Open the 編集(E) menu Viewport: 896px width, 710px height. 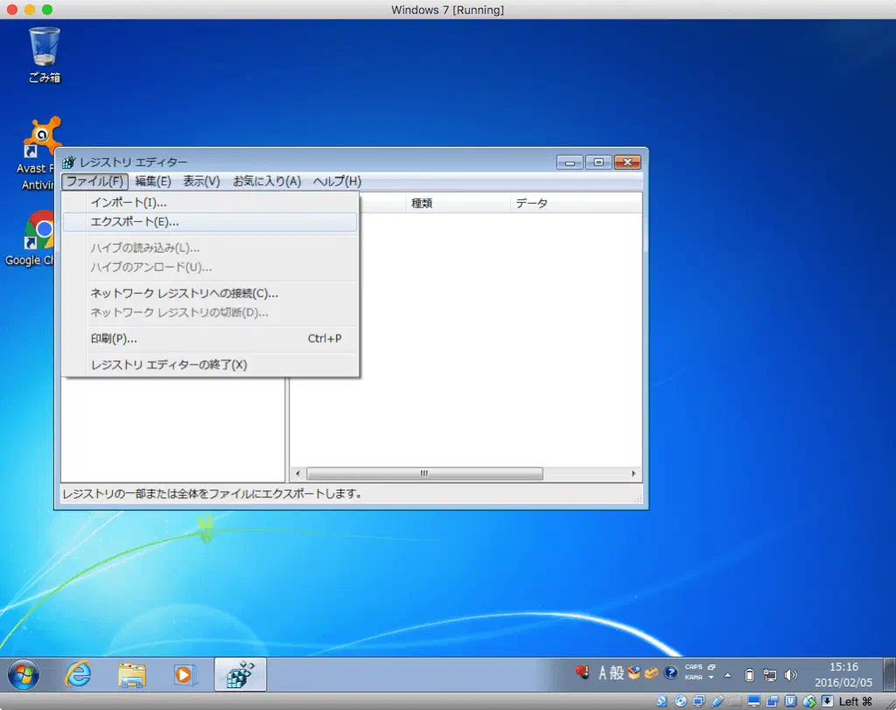pyautogui.click(x=153, y=181)
